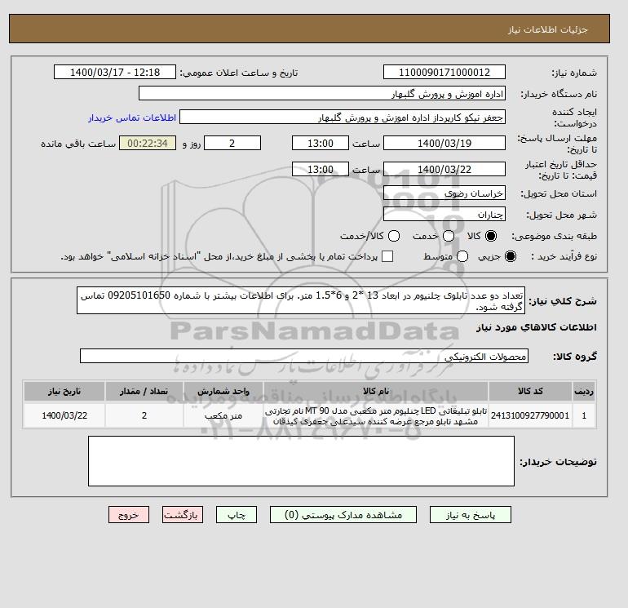Click the چاپ print button
628x608 pixels.
[x=237, y=515]
